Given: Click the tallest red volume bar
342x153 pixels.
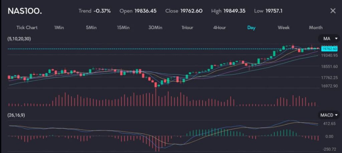Looking at the screenshot, I should [156, 97].
